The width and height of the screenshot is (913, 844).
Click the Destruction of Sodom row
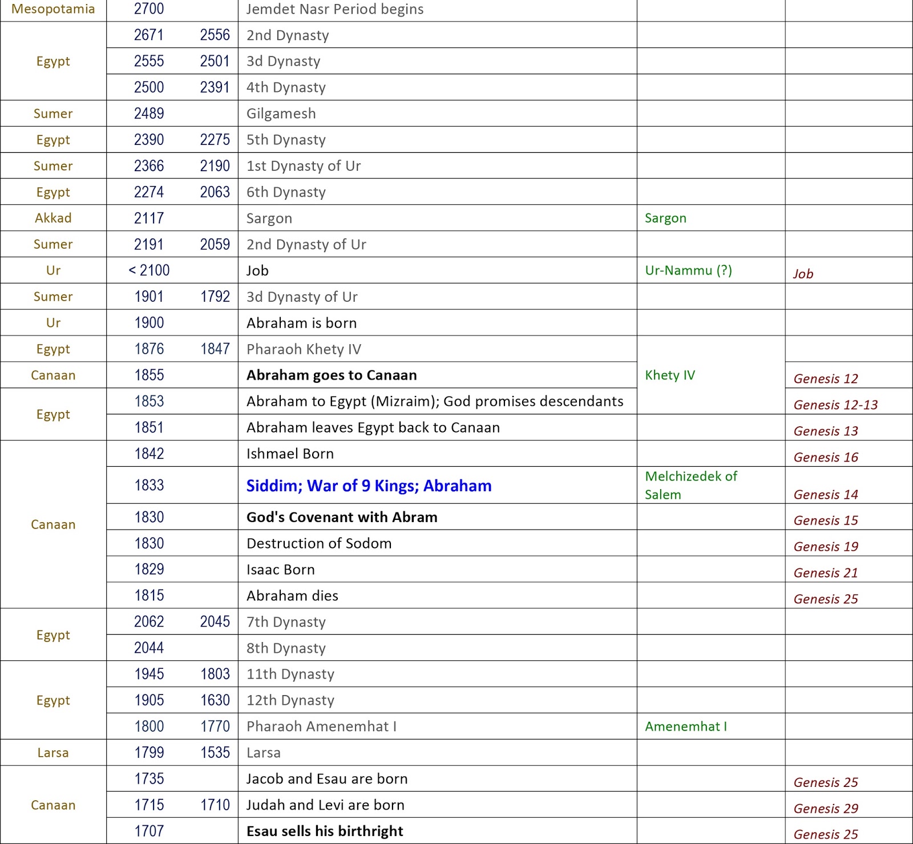319,543
